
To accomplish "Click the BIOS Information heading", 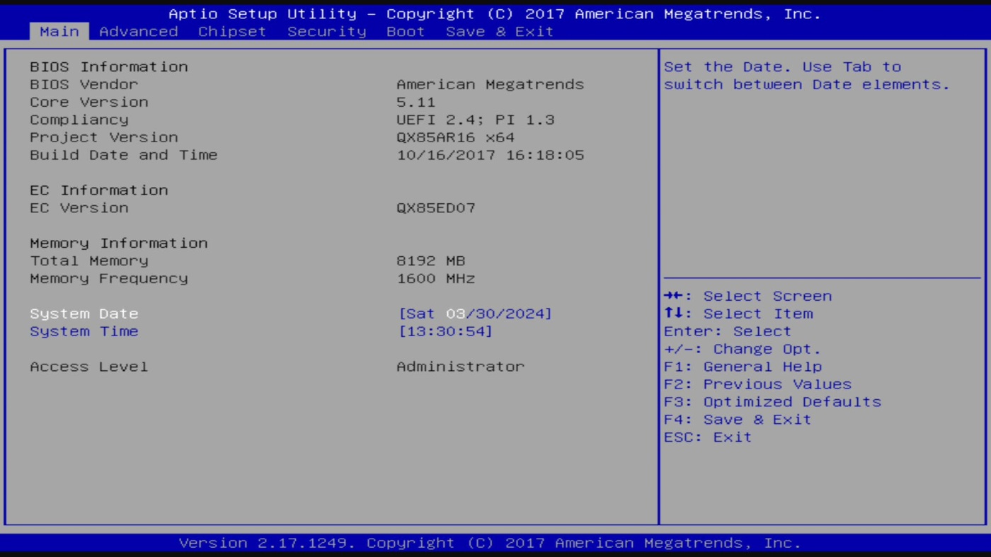I will point(109,67).
